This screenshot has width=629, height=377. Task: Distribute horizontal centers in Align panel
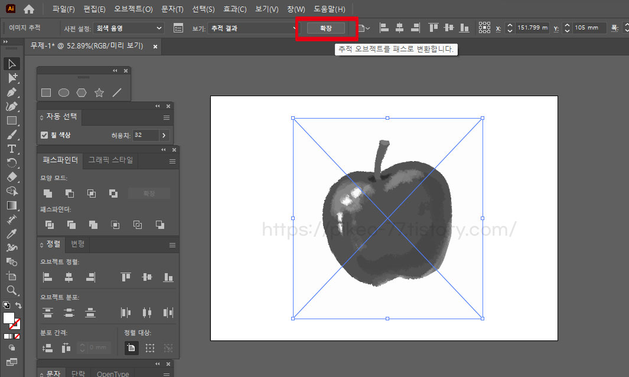pyautogui.click(x=147, y=313)
